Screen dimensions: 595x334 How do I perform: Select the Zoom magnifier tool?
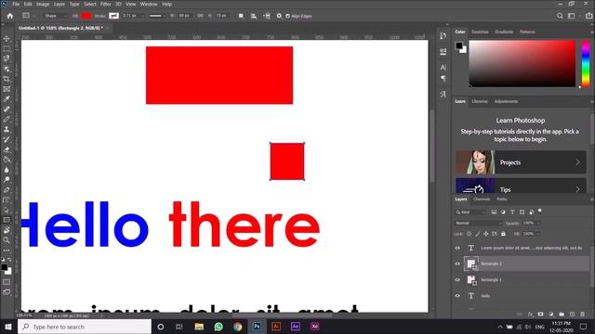click(7, 240)
